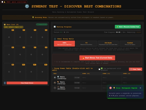Select Cavalry Power (+0) empty cell
The width and height of the screenshot is (146, 110).
(x=91, y=83)
